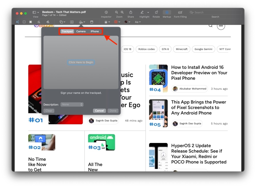The image size is (256, 187).
Task: Open the Description None dropdown
Action: coord(72,104)
